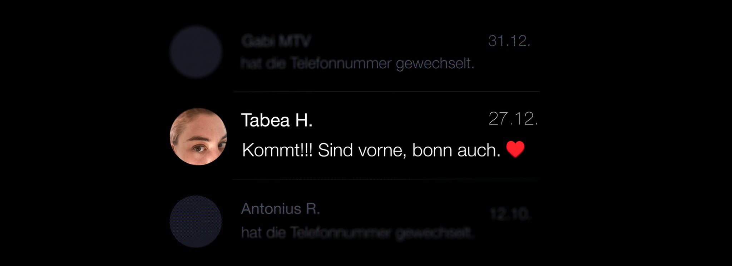Open Tabea H.'s profile picture
The height and width of the screenshot is (266, 732).
point(198,137)
